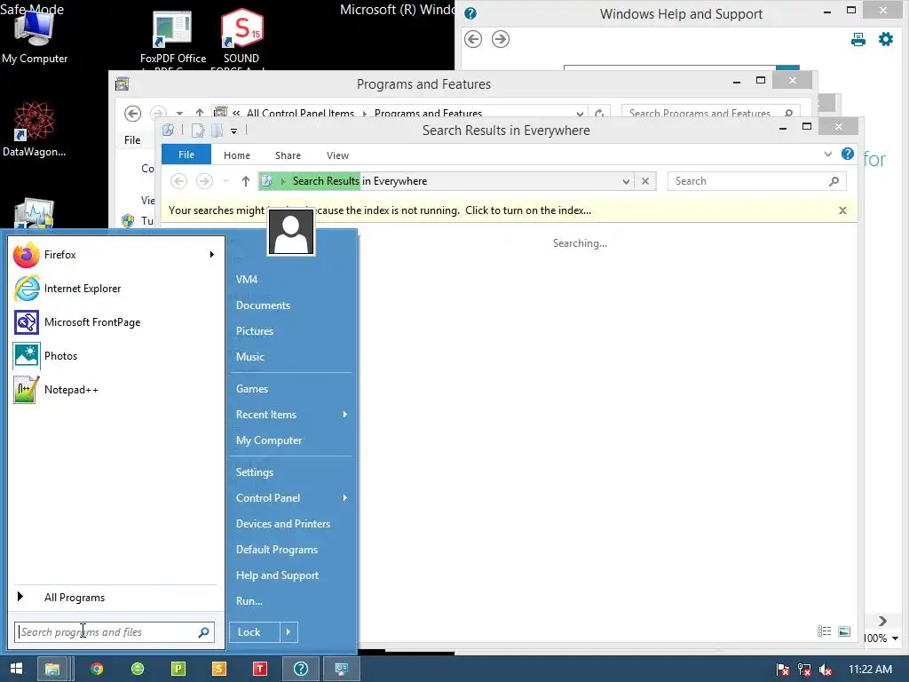Click the Start menu search box
The width and height of the screenshot is (909, 682).
pos(115,632)
